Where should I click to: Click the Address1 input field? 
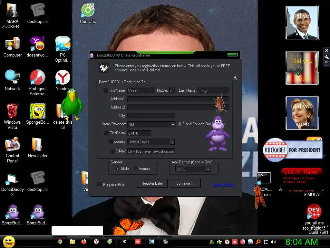pos(178,99)
